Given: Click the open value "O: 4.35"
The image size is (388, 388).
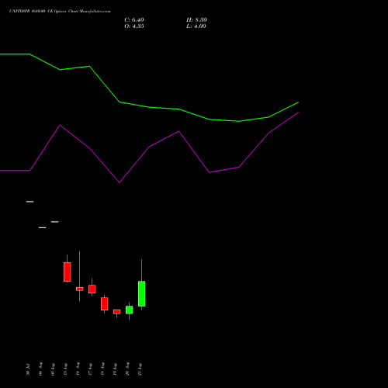Looking at the screenshot, I should coord(134,26).
